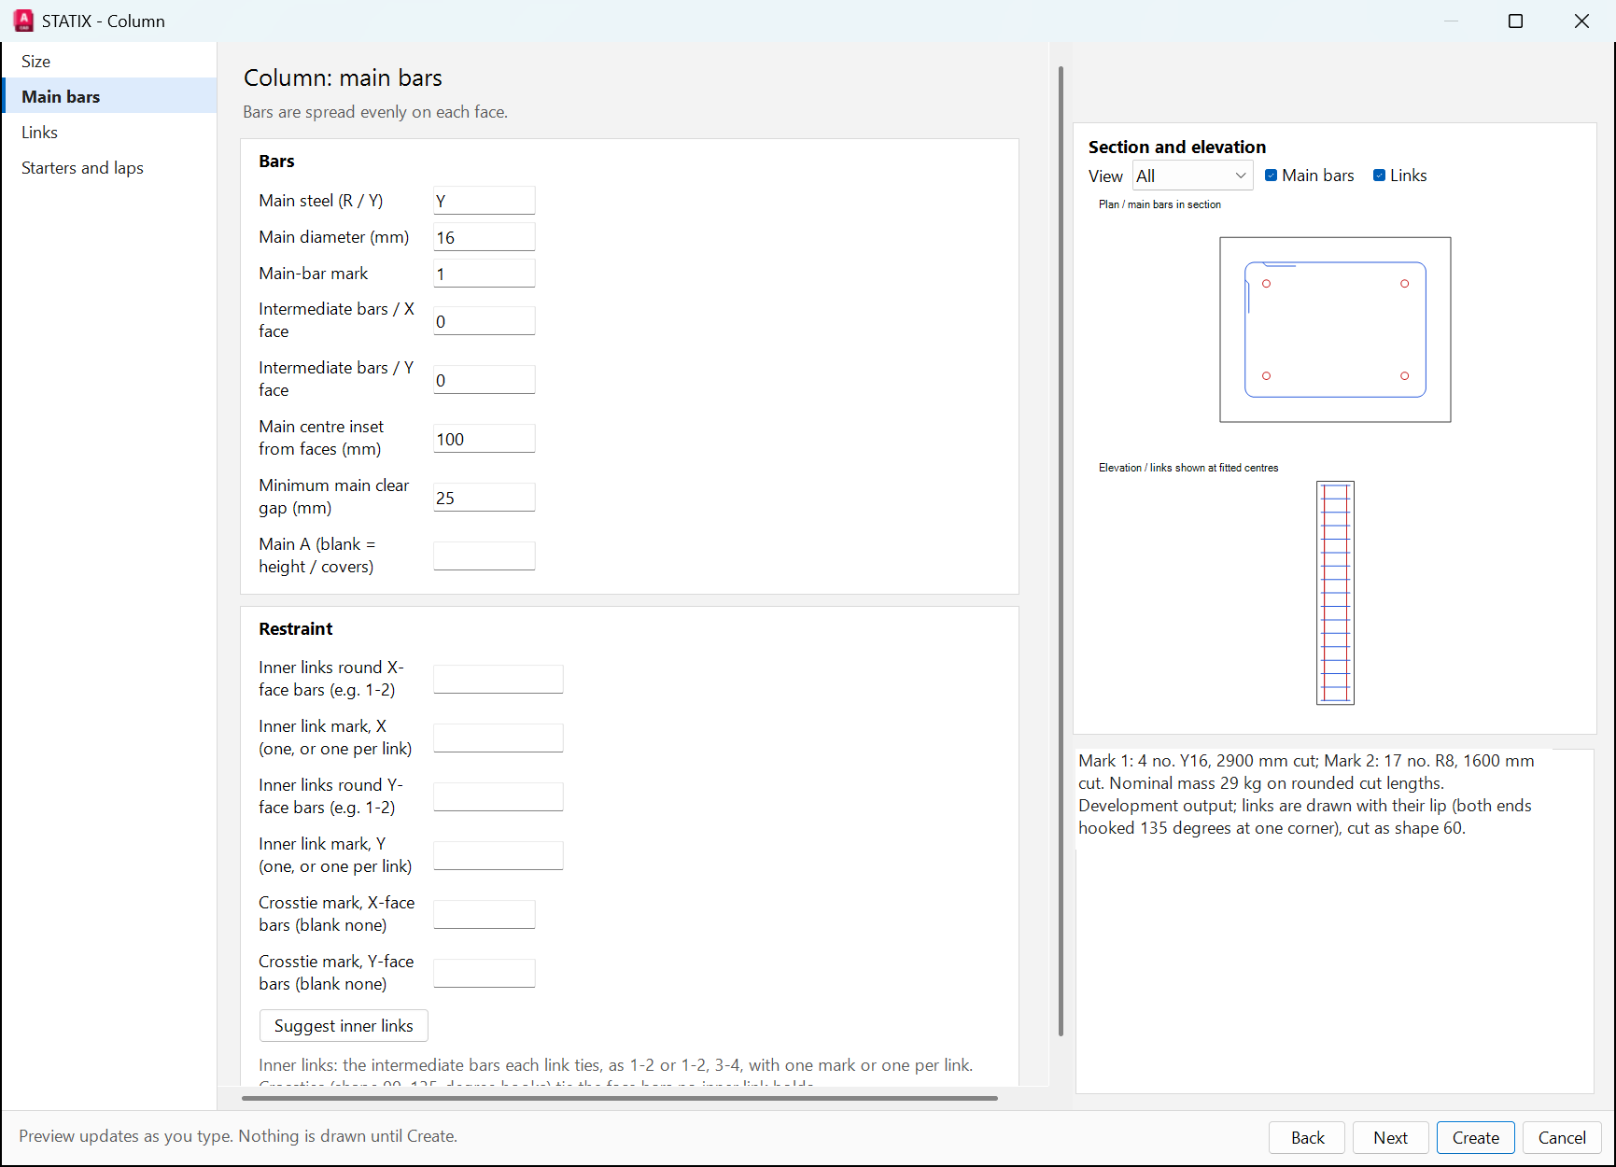This screenshot has width=1616, height=1167.
Task: Minimize the STATIX Column window
Action: (1451, 21)
